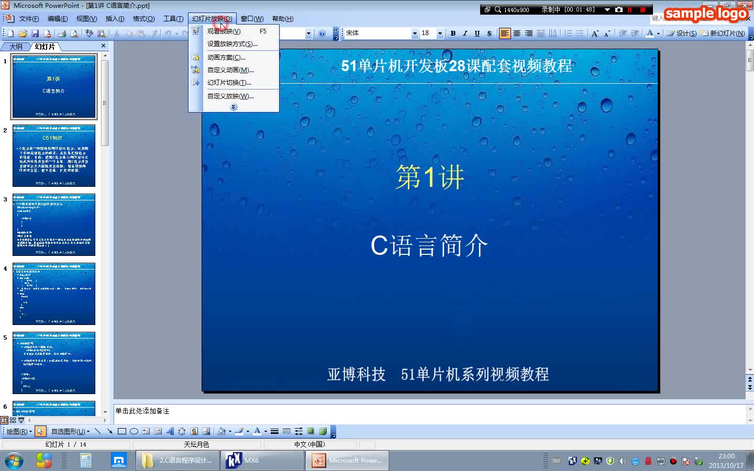Align text to the right

coord(529,33)
